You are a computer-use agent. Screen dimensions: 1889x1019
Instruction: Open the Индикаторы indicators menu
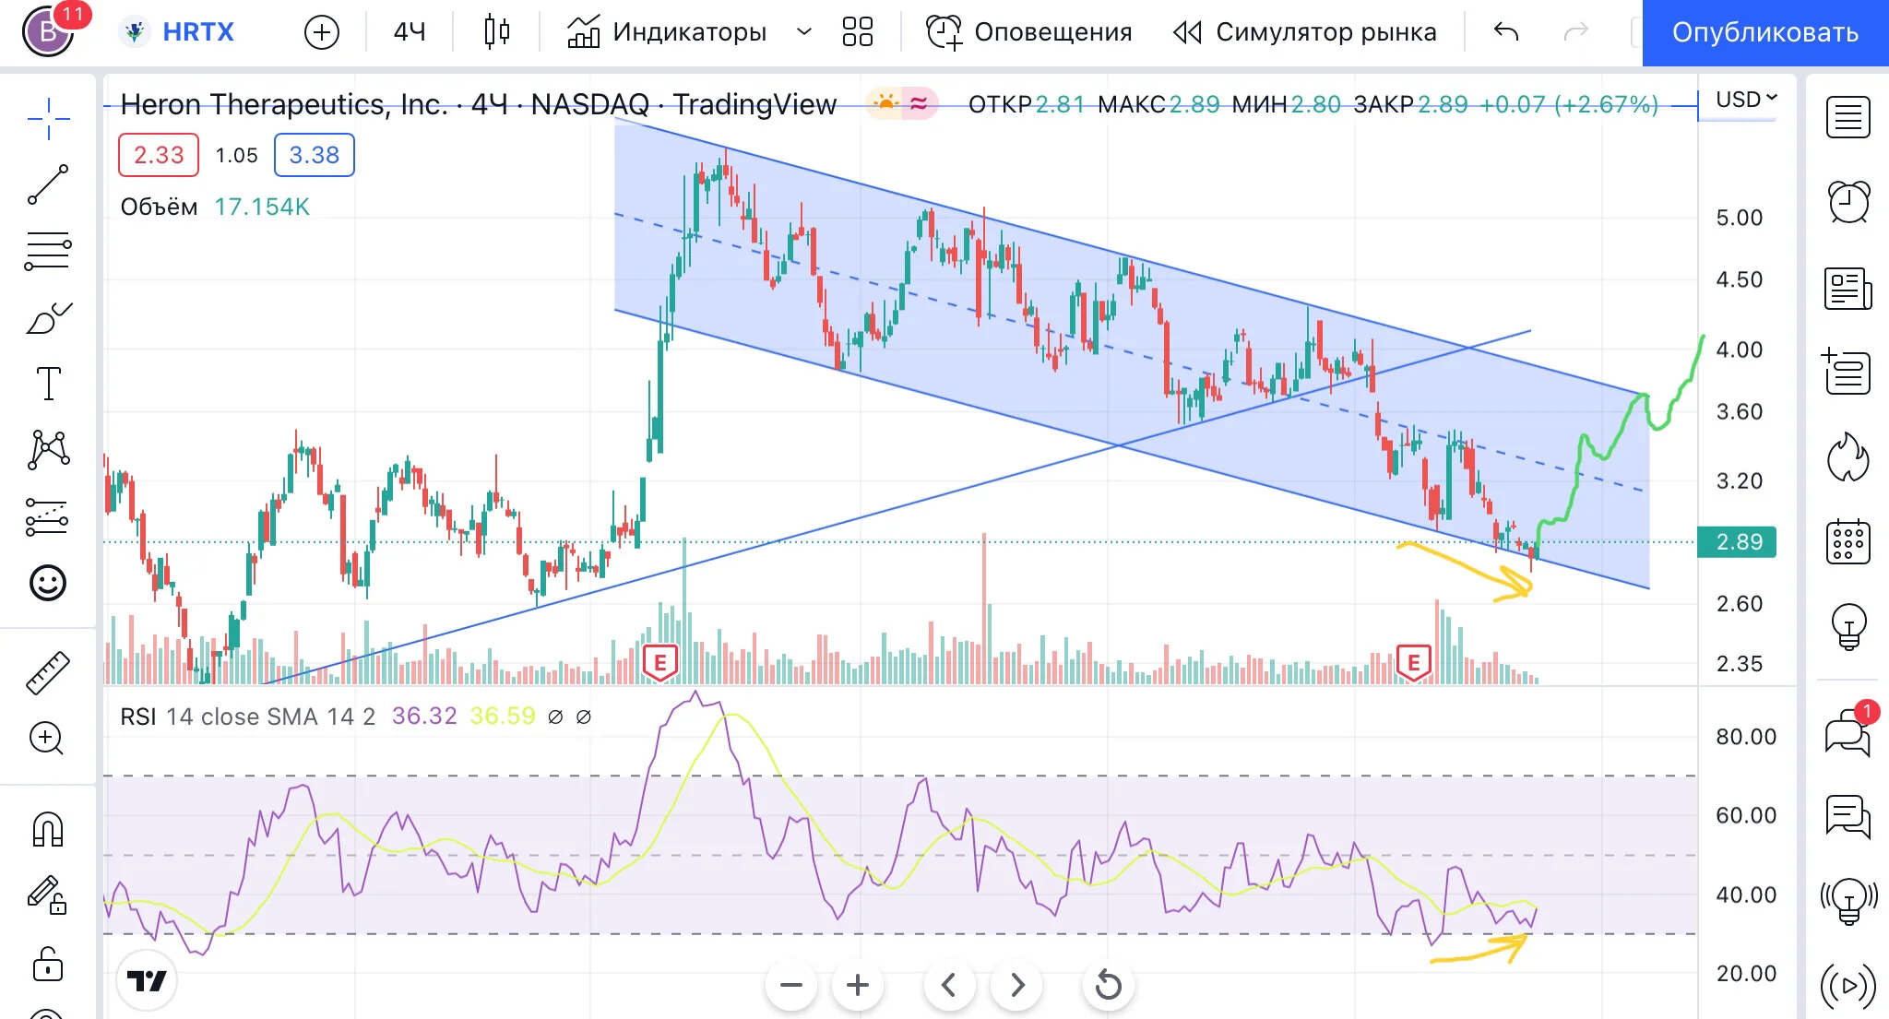click(667, 32)
